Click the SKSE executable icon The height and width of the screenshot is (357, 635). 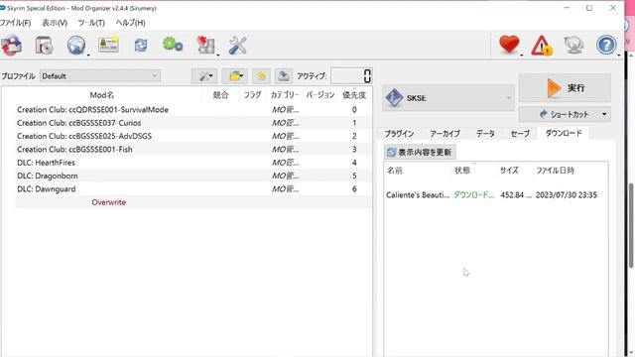click(394, 98)
